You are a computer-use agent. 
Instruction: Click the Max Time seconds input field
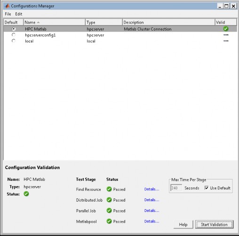tap(176, 188)
